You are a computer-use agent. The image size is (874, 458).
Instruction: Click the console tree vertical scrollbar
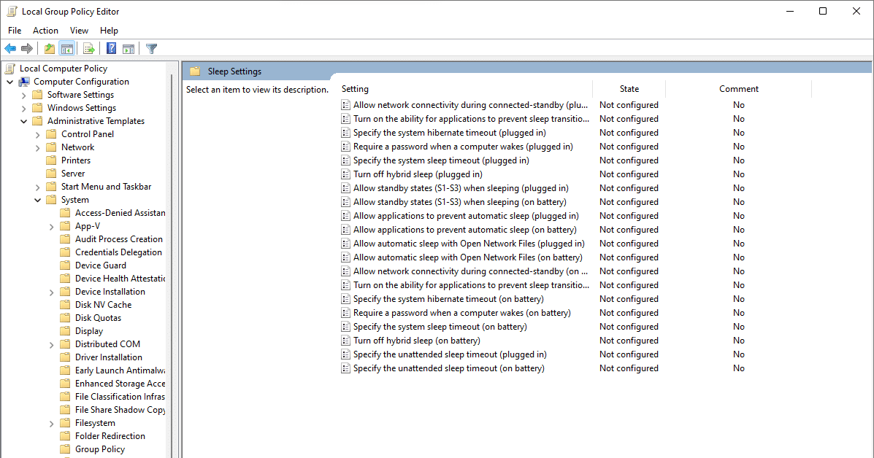(173, 255)
